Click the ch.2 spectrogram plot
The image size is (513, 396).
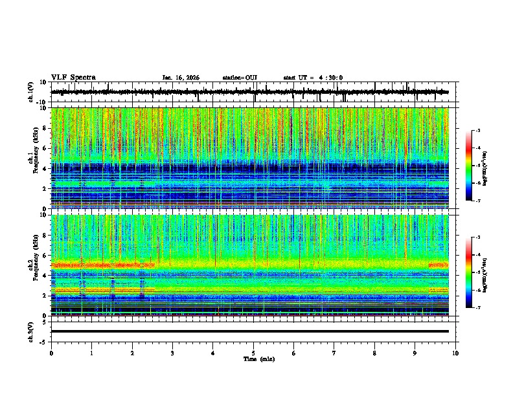tap(249, 265)
